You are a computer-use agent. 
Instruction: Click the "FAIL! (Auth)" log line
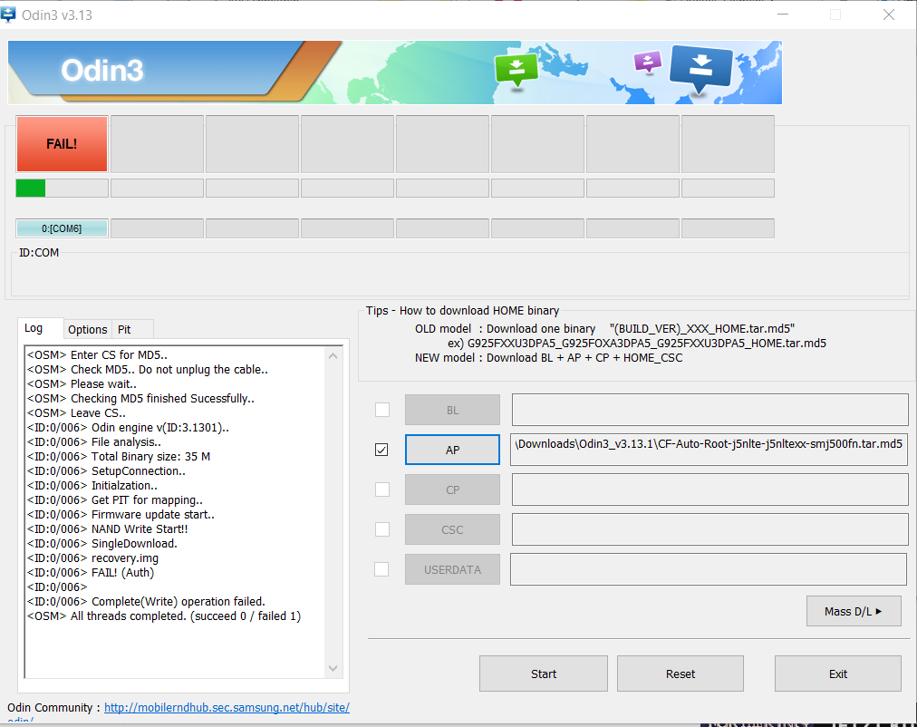click(x=91, y=573)
